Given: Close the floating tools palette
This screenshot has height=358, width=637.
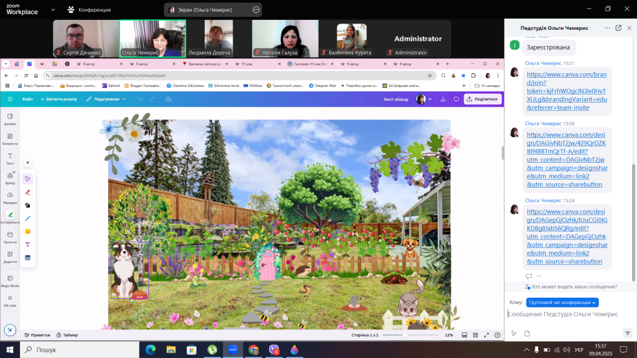Looking at the screenshot, I should [x=27, y=162].
